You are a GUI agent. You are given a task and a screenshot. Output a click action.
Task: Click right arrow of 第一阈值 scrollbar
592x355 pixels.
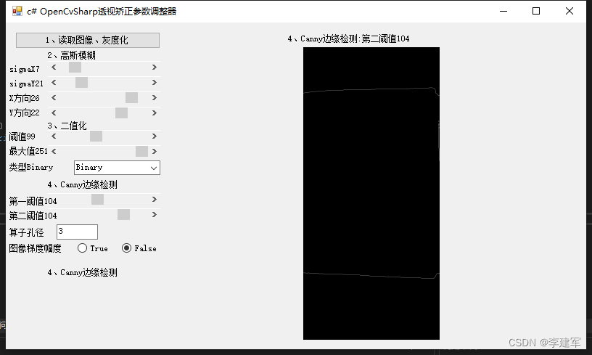click(154, 200)
